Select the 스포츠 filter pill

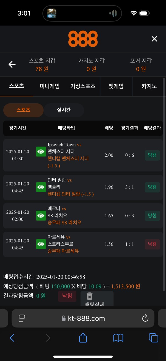click(x=23, y=110)
